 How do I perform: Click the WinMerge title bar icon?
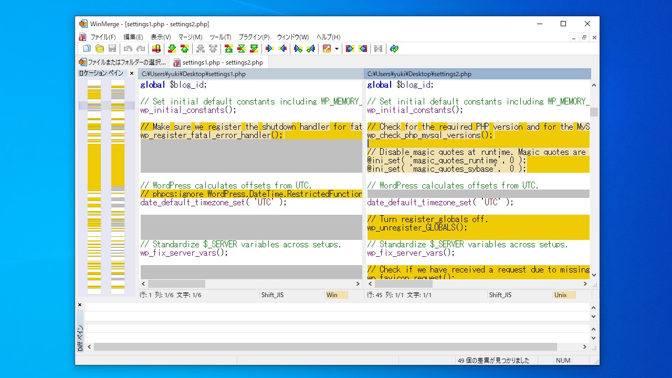click(83, 24)
